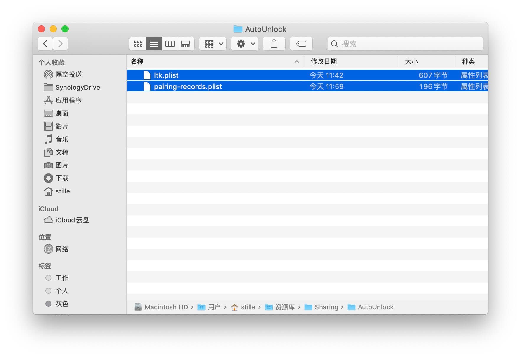Open the group-by arrangement dropdown
The width and height of the screenshot is (521, 358).
213,44
